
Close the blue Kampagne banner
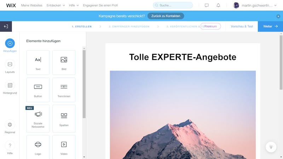point(278,16)
